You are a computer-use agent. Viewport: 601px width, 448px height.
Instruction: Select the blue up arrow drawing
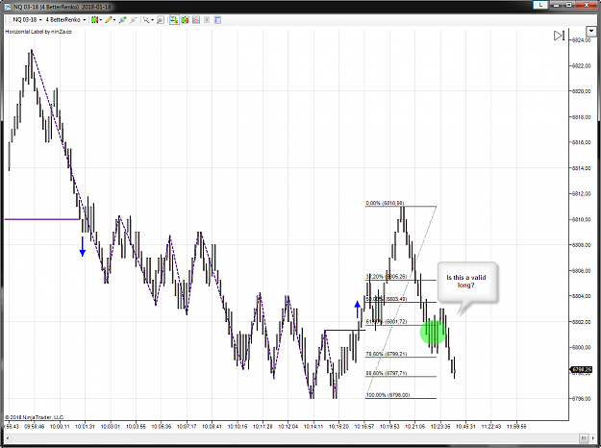(358, 310)
